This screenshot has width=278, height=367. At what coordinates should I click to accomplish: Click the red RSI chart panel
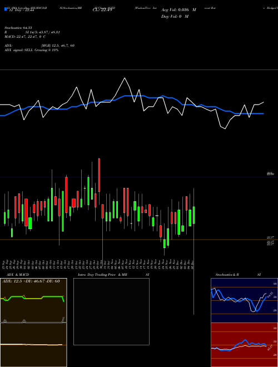click(x=244, y=345)
